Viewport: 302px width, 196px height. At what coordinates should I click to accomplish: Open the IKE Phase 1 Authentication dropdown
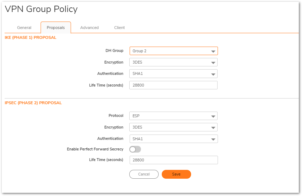(173, 74)
